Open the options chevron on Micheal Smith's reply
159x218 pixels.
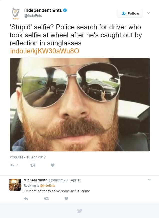pyautogui.click(x=149, y=180)
